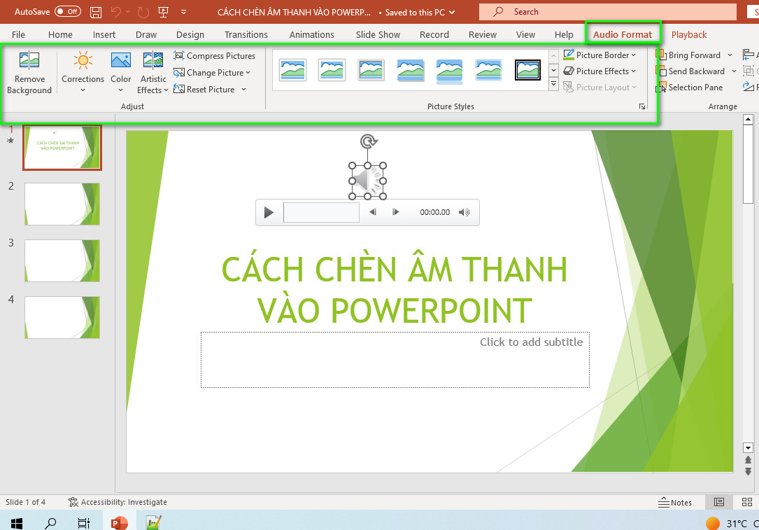Image resolution: width=759 pixels, height=530 pixels.
Task: Click the Save icon in title bar
Action: [96, 12]
